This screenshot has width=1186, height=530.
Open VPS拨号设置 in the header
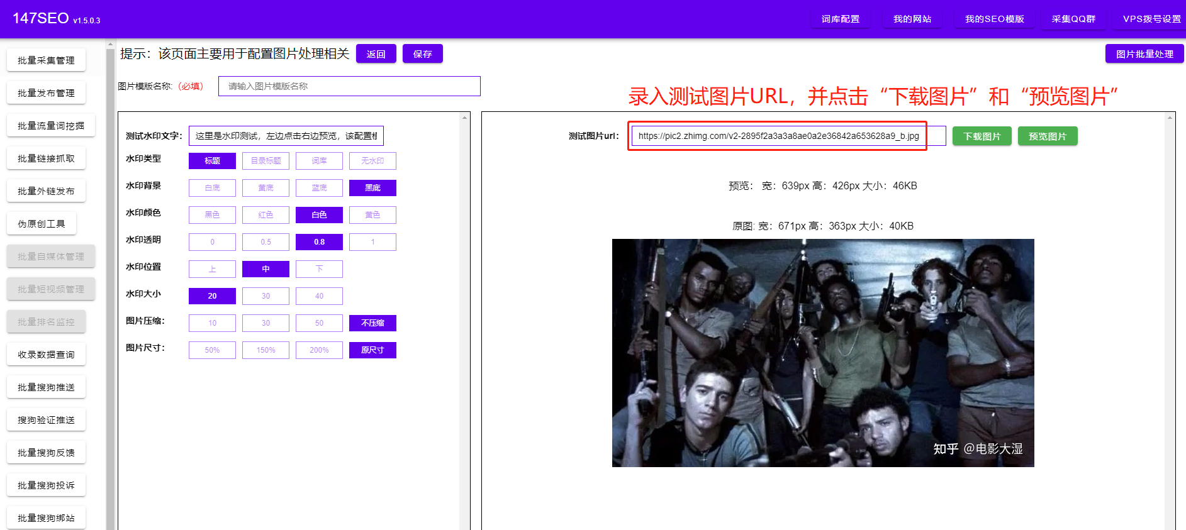pos(1151,19)
